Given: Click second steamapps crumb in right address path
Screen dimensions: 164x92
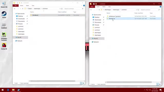Looking at the screenshot, I should [116, 10].
